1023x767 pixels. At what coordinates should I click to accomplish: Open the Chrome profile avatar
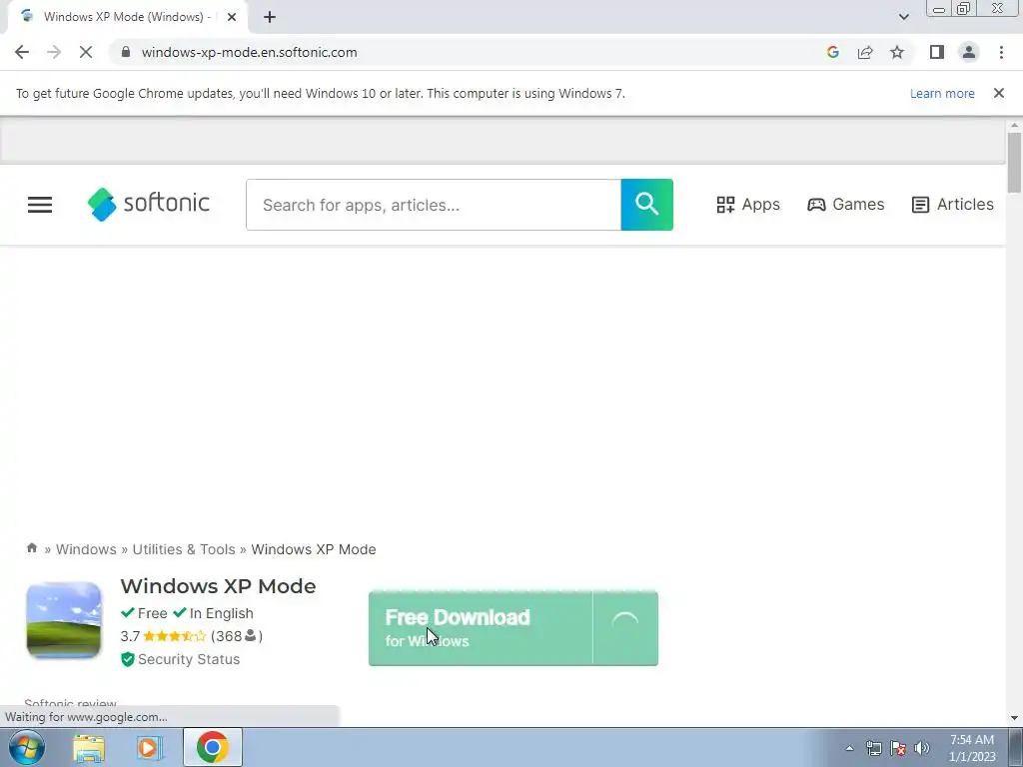[969, 52]
